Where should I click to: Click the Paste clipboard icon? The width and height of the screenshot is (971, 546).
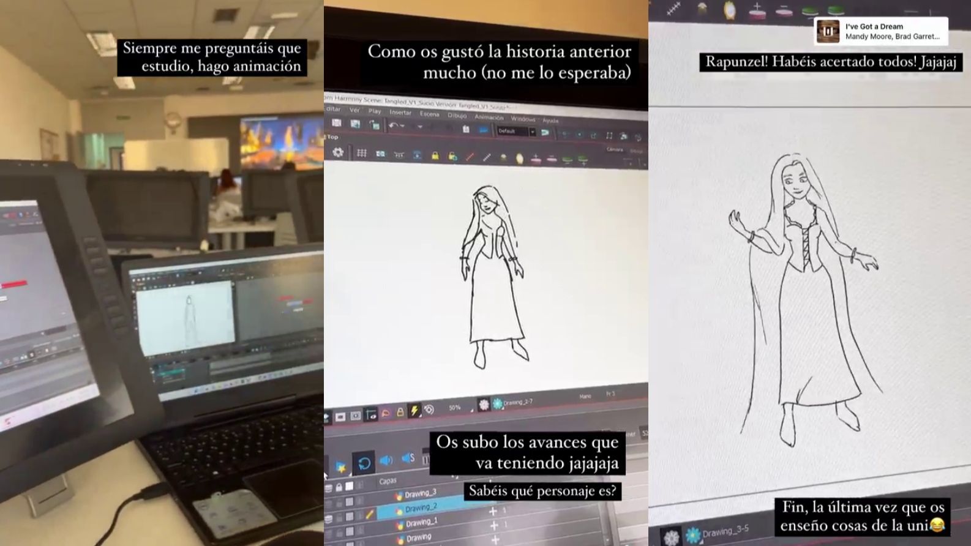466,129
